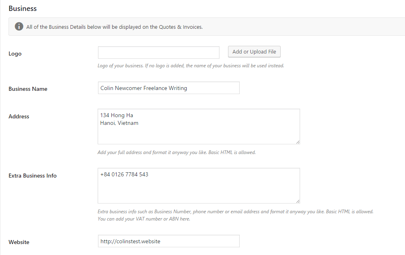This screenshot has height=255, width=405.
Task: Click the Business section heading
Action: (x=22, y=8)
